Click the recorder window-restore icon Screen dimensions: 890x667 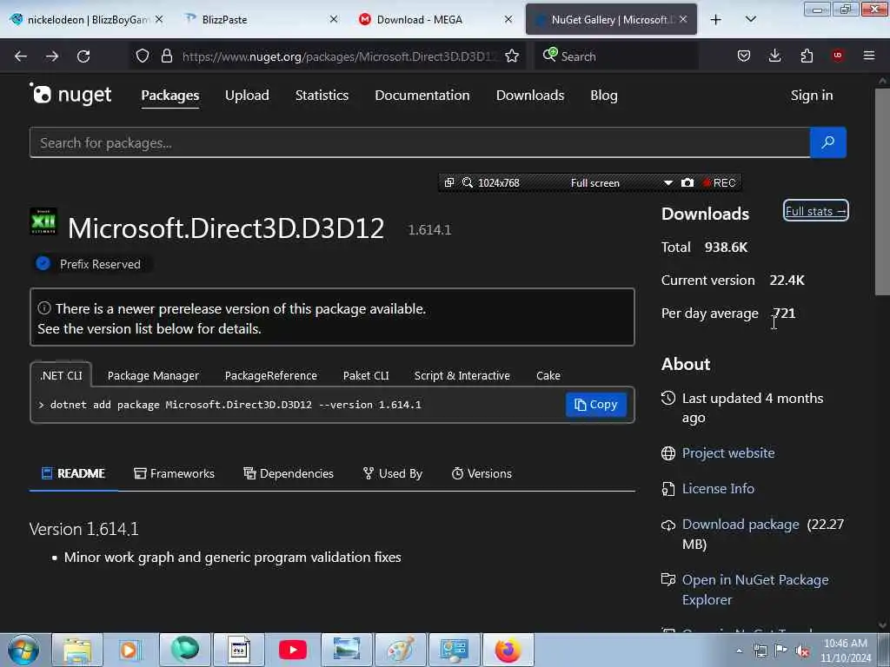(x=449, y=182)
